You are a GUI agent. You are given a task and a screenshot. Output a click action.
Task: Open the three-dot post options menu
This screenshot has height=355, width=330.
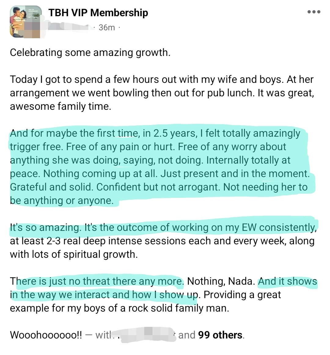coord(314,12)
